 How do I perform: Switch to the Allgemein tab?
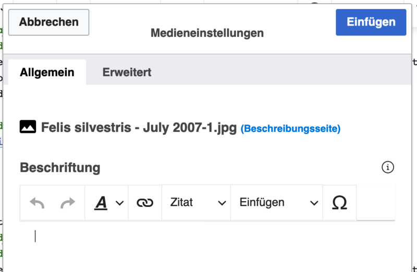coord(47,72)
